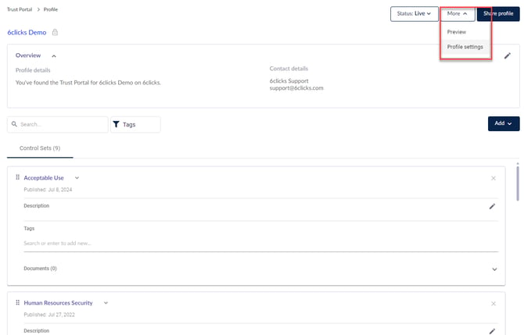The image size is (524, 335).
Task: Remove the Human Resources Security control set
Action: [x=493, y=303]
